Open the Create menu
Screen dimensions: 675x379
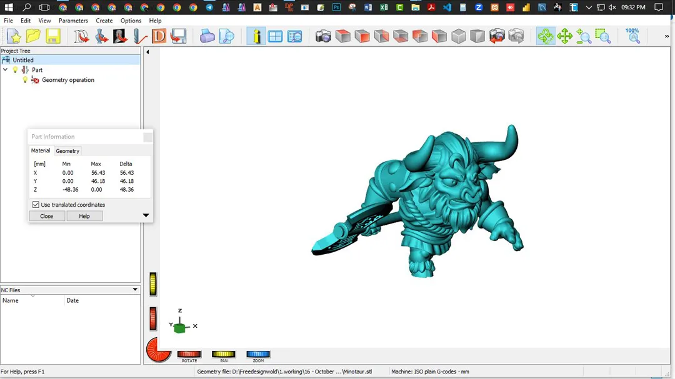click(x=104, y=21)
